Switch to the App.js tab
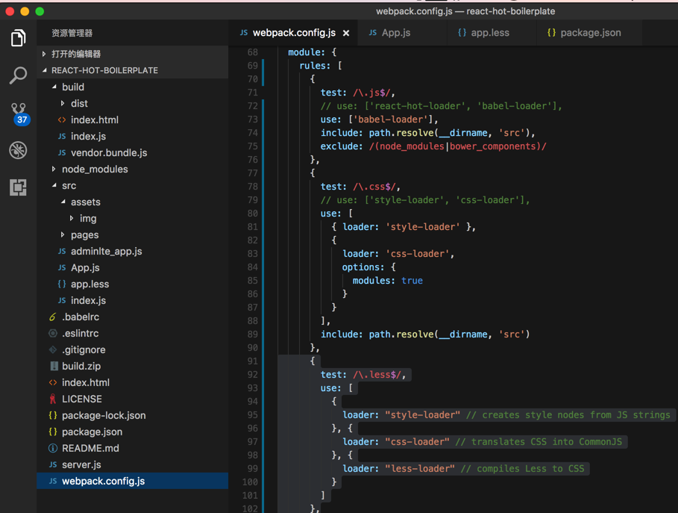 click(x=395, y=33)
